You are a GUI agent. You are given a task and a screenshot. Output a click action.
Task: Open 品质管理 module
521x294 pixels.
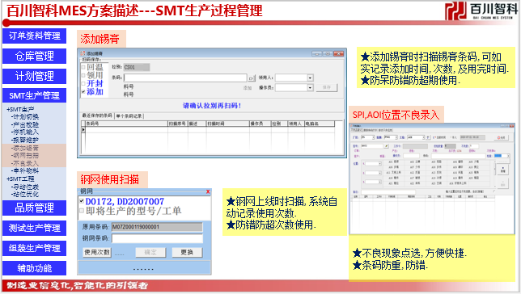34,208
